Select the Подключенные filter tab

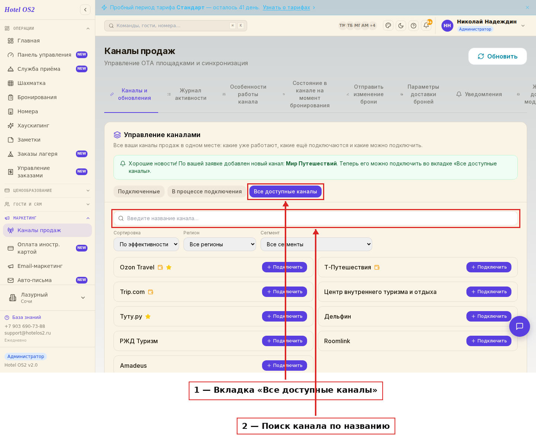tap(139, 192)
